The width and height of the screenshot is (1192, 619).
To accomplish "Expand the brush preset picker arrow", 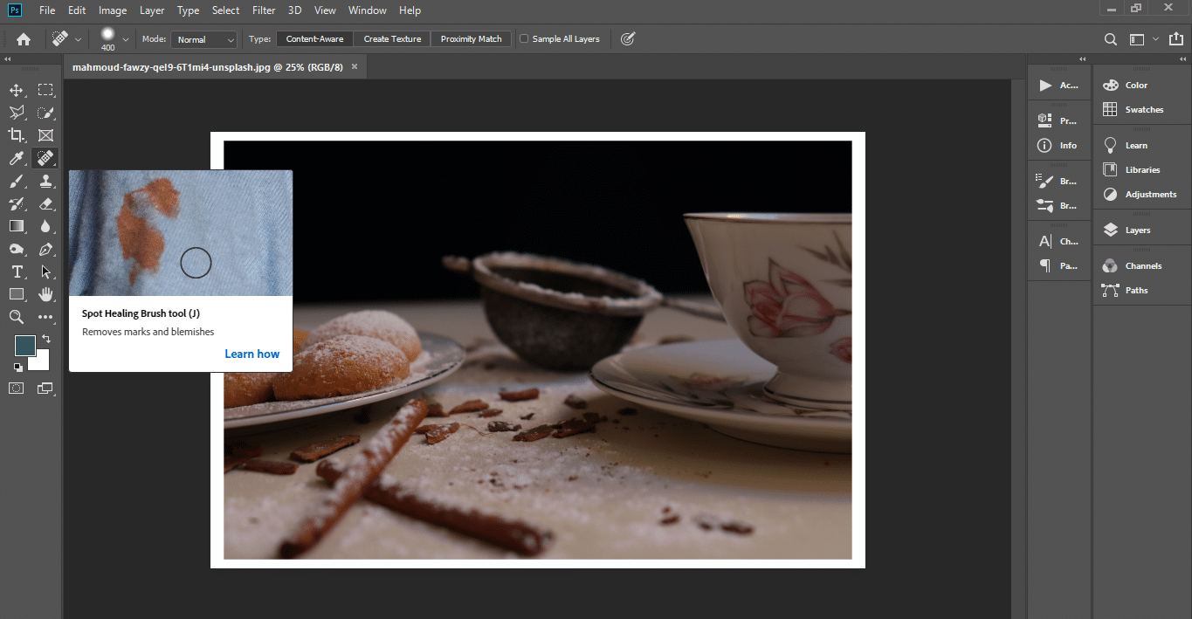I will tap(126, 39).
